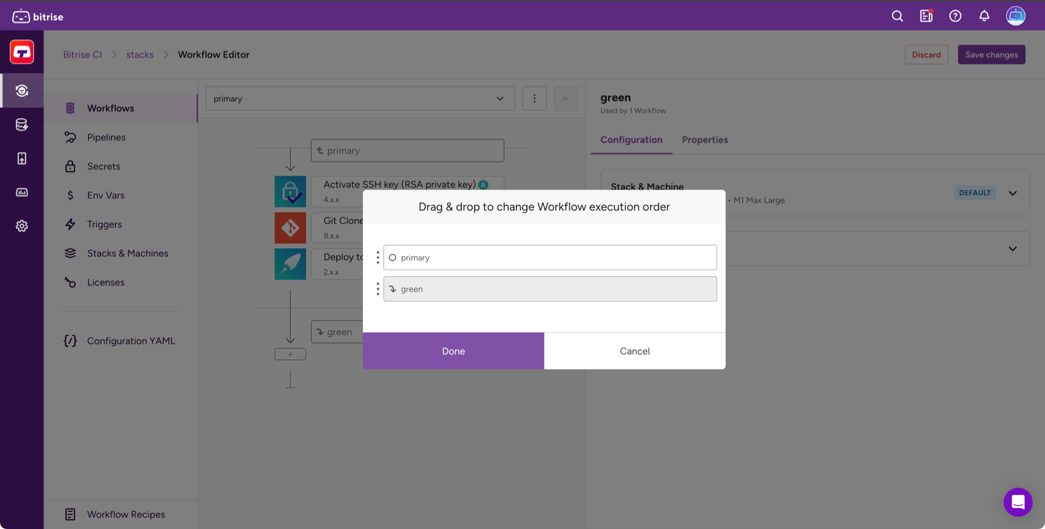
Task: Click the 'M1 Max Large' text
Action: click(759, 200)
